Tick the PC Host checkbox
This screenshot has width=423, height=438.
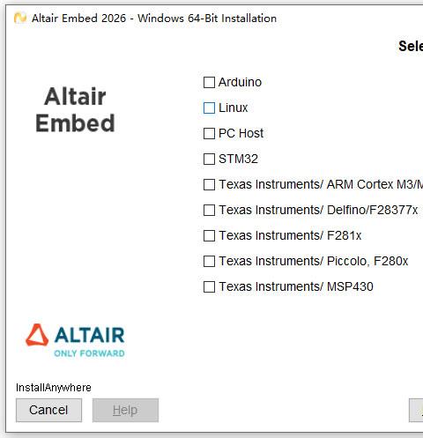[209, 134]
